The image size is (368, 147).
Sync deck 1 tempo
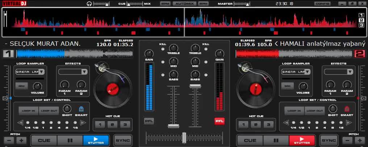coord(123,141)
